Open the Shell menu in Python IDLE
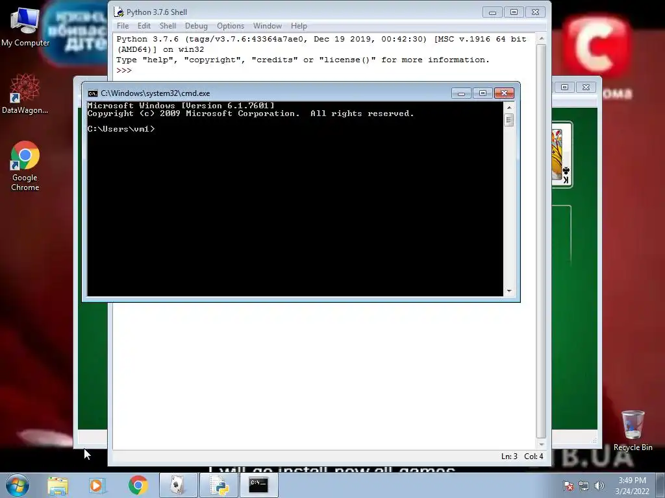665x498 pixels. [168, 26]
